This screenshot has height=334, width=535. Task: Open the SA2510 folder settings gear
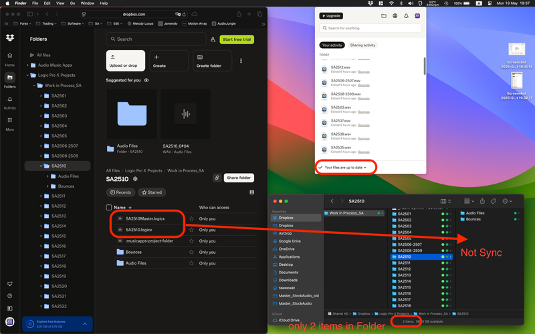pos(135,179)
